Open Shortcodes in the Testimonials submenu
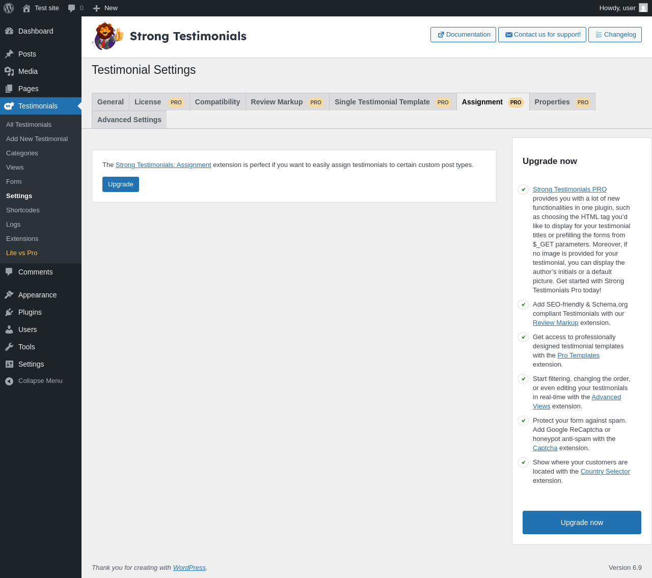 pyautogui.click(x=23, y=210)
